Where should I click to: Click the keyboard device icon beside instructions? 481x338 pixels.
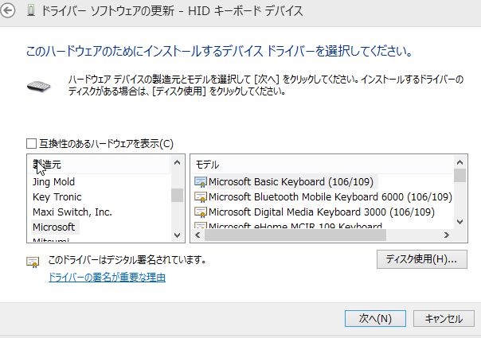(x=39, y=86)
